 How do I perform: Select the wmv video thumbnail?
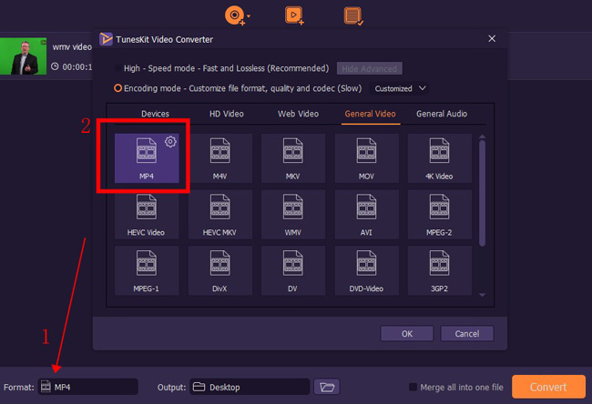(23, 56)
